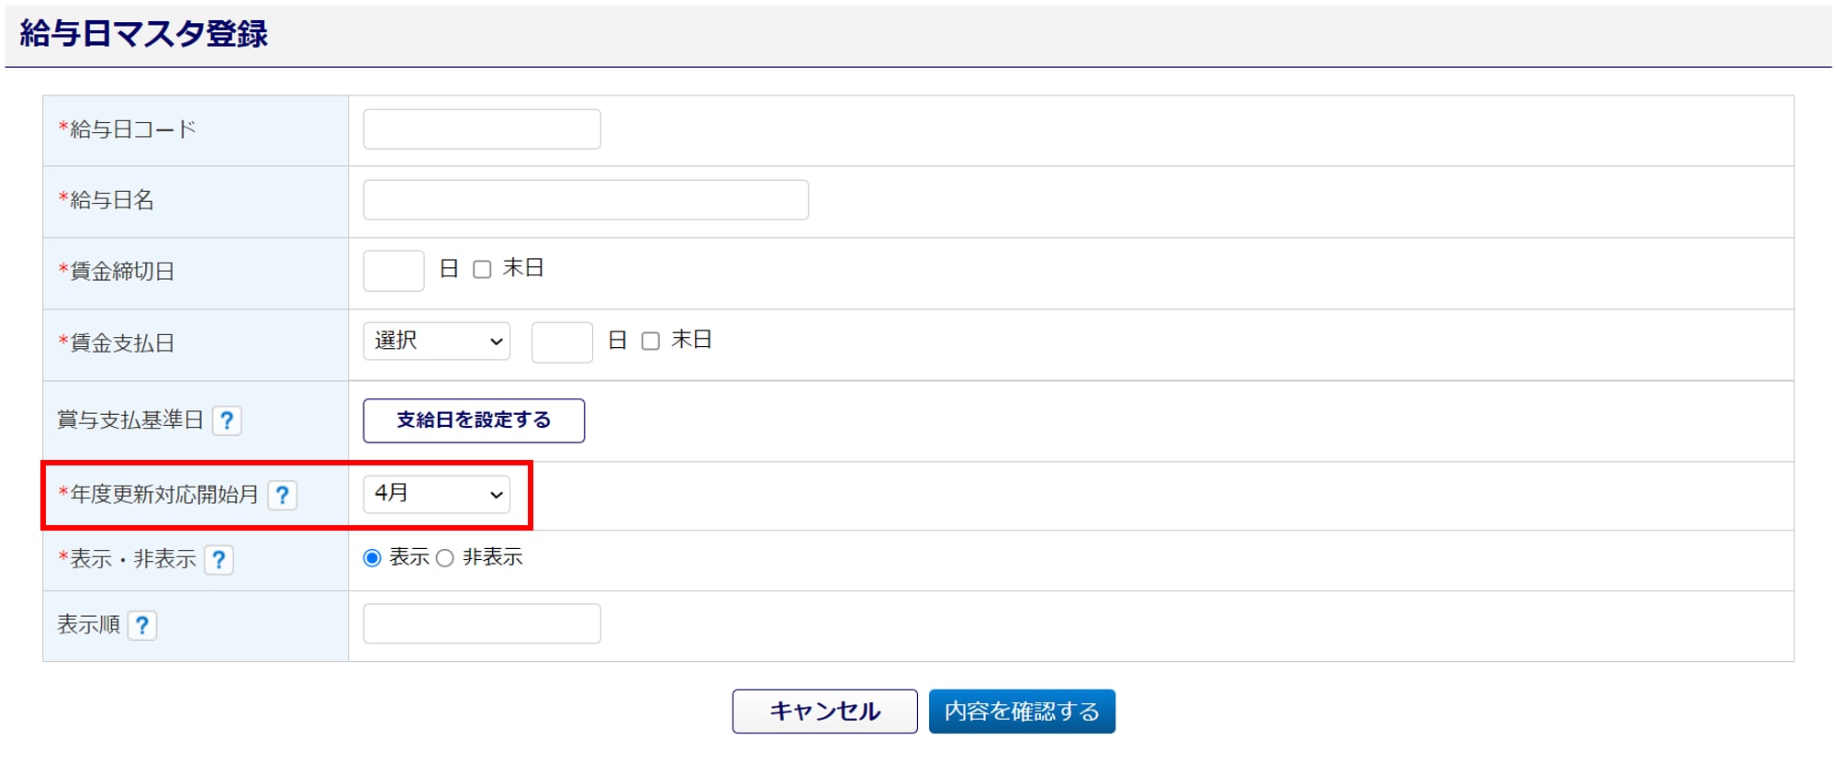
Task: Click the 賃金支払日 day number field
Action: (x=562, y=342)
